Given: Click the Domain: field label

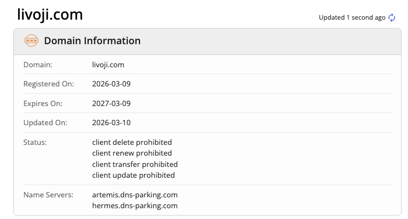Looking at the screenshot, I should 38,65.
